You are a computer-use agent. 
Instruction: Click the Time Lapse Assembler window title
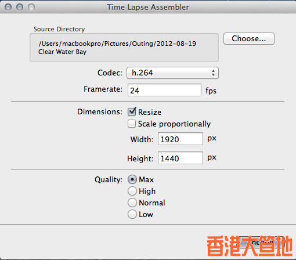pyautogui.click(x=148, y=8)
